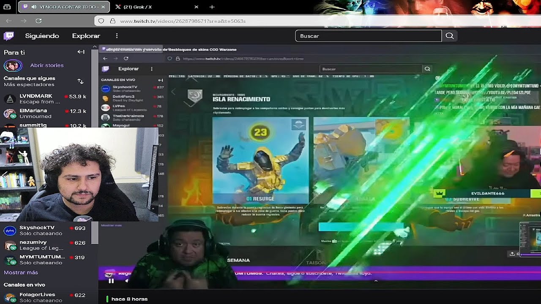Image resolution: width=541 pixels, height=304 pixels.
Task: Click the streamer webcam overlay
Action: (79, 174)
